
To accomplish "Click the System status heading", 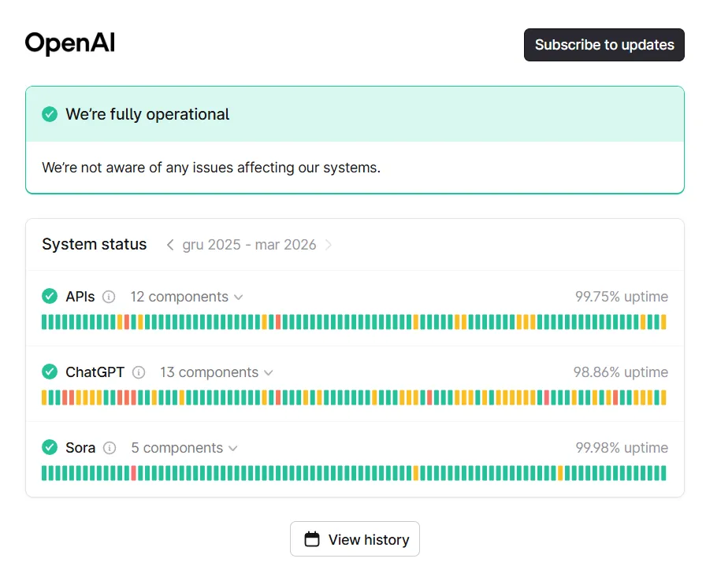I will pos(94,244).
